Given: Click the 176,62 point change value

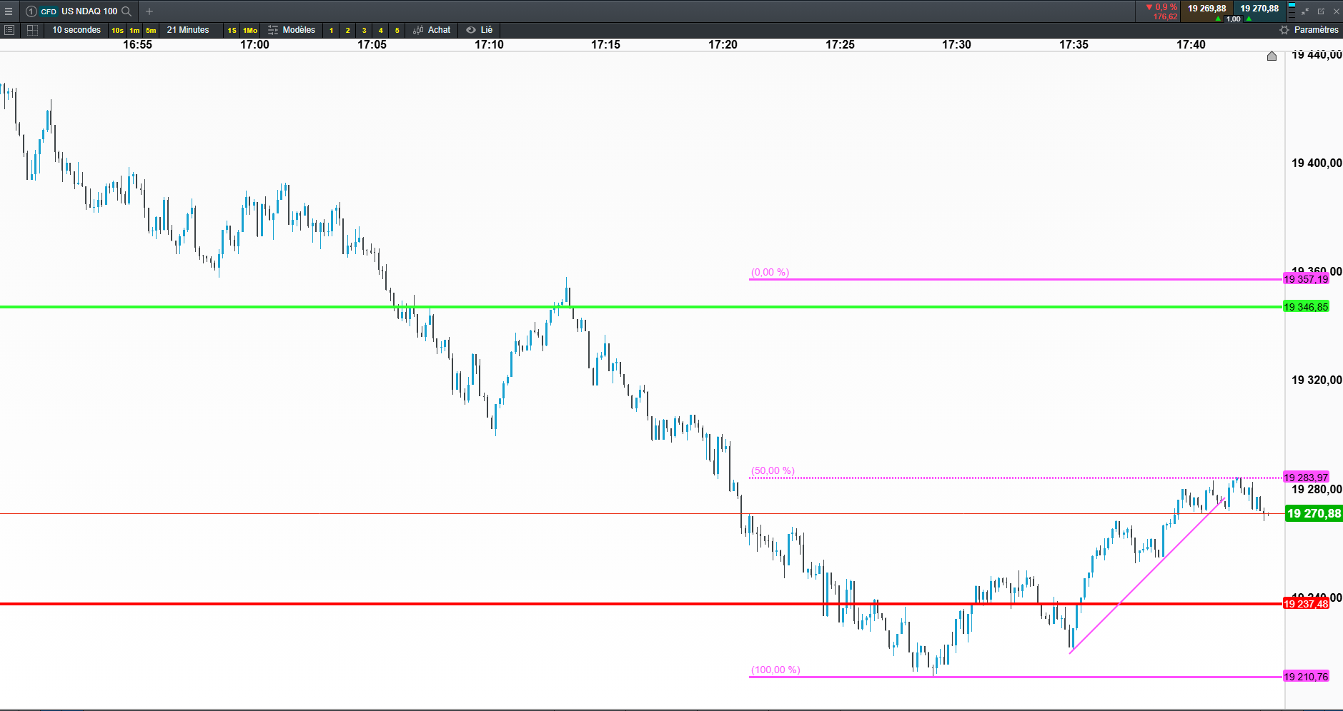Looking at the screenshot, I should [x=1165, y=16].
